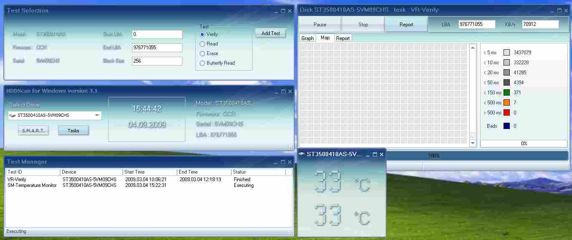Click the green <150 ms swatch
This screenshot has height=240, width=572.
tap(506, 93)
